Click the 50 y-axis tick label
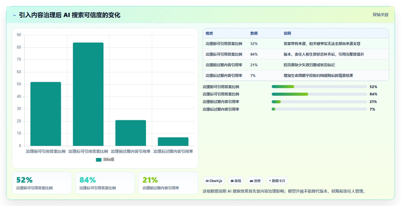The height and width of the screenshot is (206, 401). tap(19, 84)
